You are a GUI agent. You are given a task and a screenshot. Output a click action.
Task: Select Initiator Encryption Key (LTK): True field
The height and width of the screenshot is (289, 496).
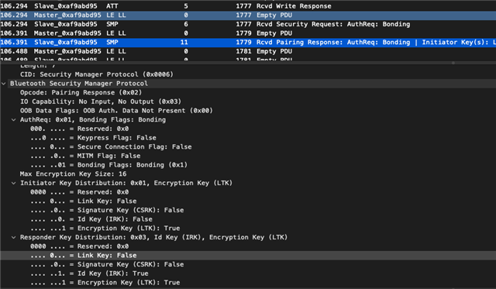click(x=105, y=229)
